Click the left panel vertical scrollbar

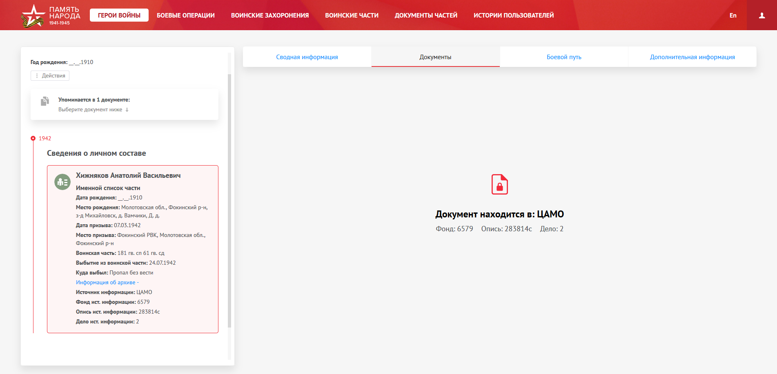click(229, 201)
